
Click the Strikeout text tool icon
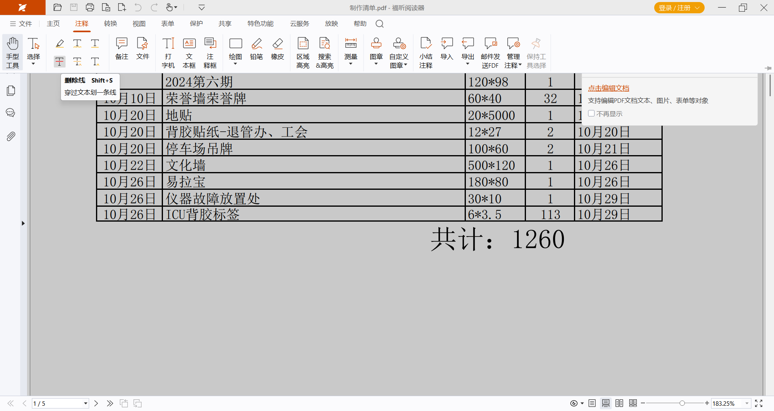coord(60,61)
